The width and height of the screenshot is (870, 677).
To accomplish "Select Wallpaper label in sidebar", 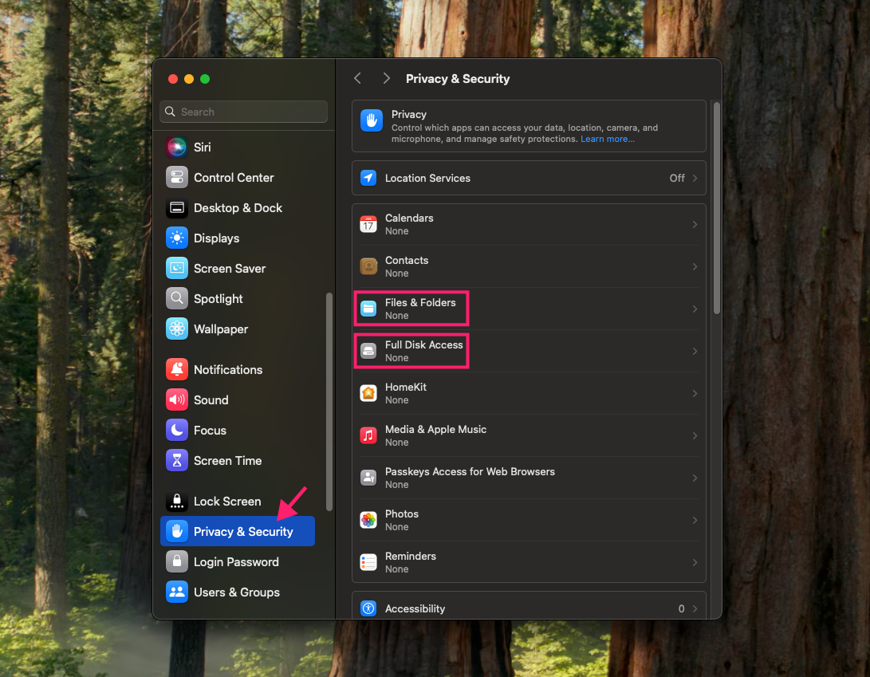I will pyautogui.click(x=221, y=329).
